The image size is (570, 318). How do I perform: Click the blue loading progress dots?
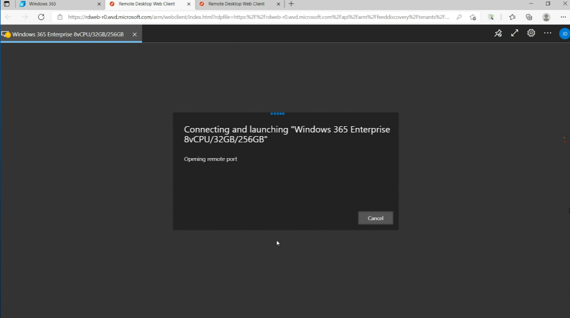(x=277, y=113)
